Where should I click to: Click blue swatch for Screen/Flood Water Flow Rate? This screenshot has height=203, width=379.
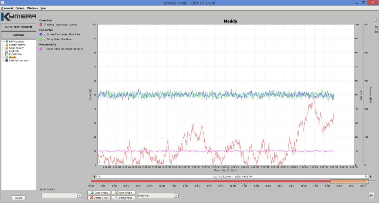(41, 34)
